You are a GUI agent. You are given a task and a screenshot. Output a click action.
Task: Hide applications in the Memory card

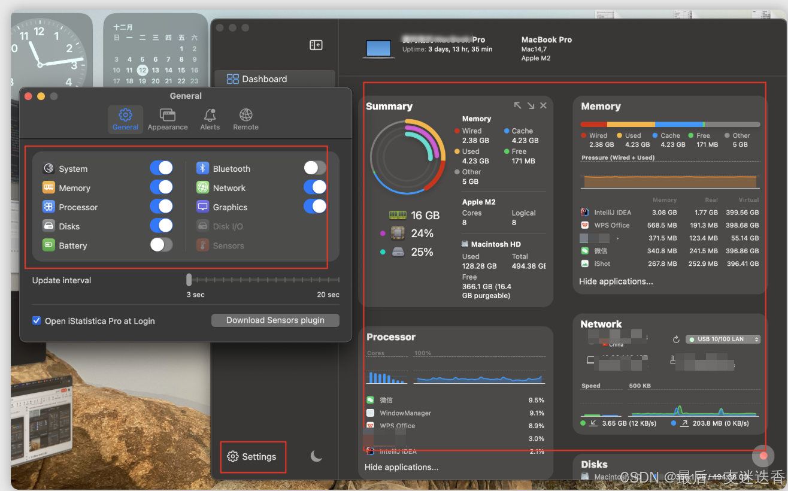tap(616, 281)
